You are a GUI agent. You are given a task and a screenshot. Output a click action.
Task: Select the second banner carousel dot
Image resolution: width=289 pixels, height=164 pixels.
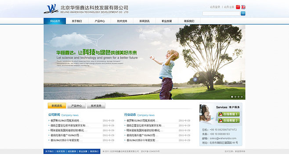point(235,97)
